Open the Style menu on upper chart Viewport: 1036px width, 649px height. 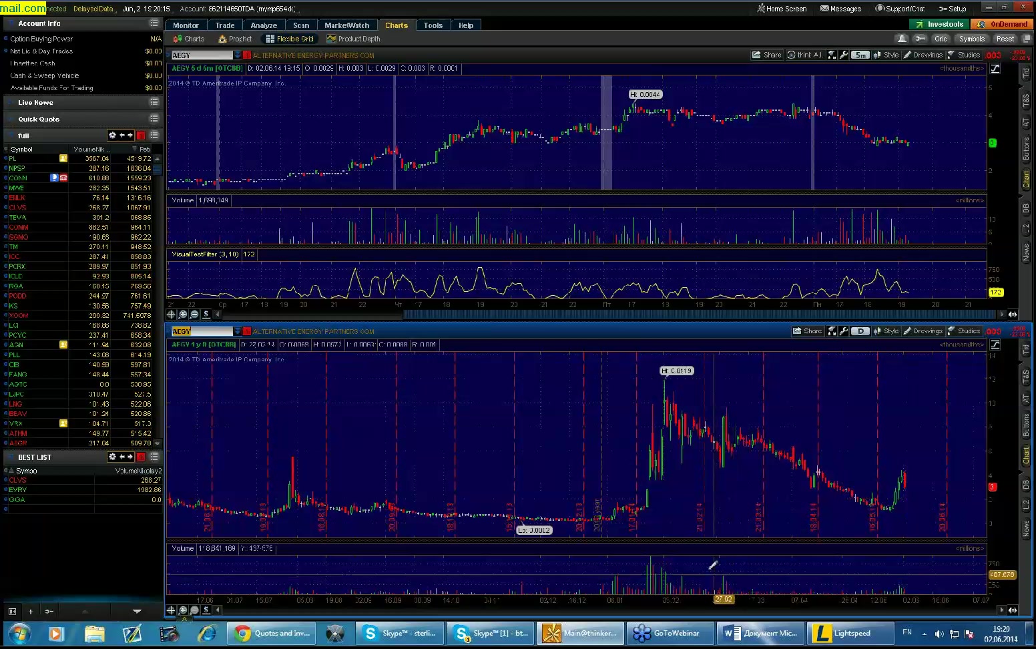click(x=886, y=55)
